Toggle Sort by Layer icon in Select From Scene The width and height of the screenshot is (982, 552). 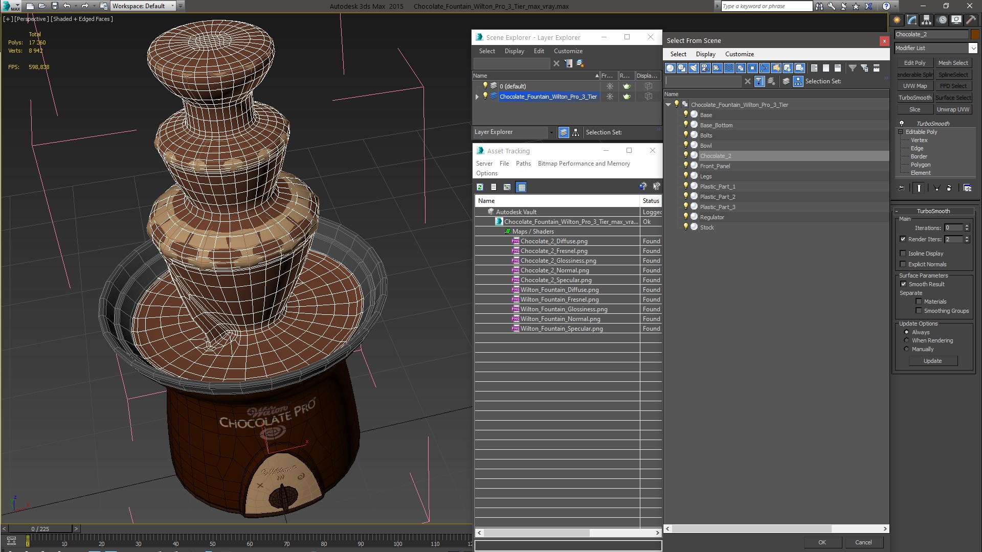coord(786,81)
